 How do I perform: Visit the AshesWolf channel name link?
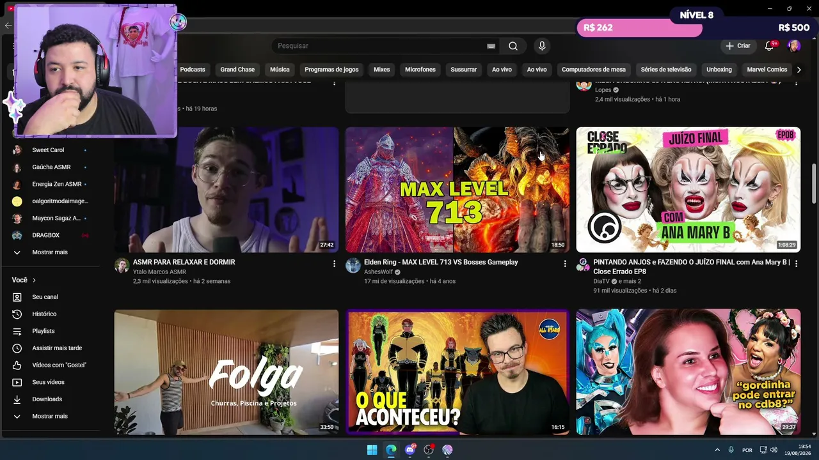click(378, 272)
